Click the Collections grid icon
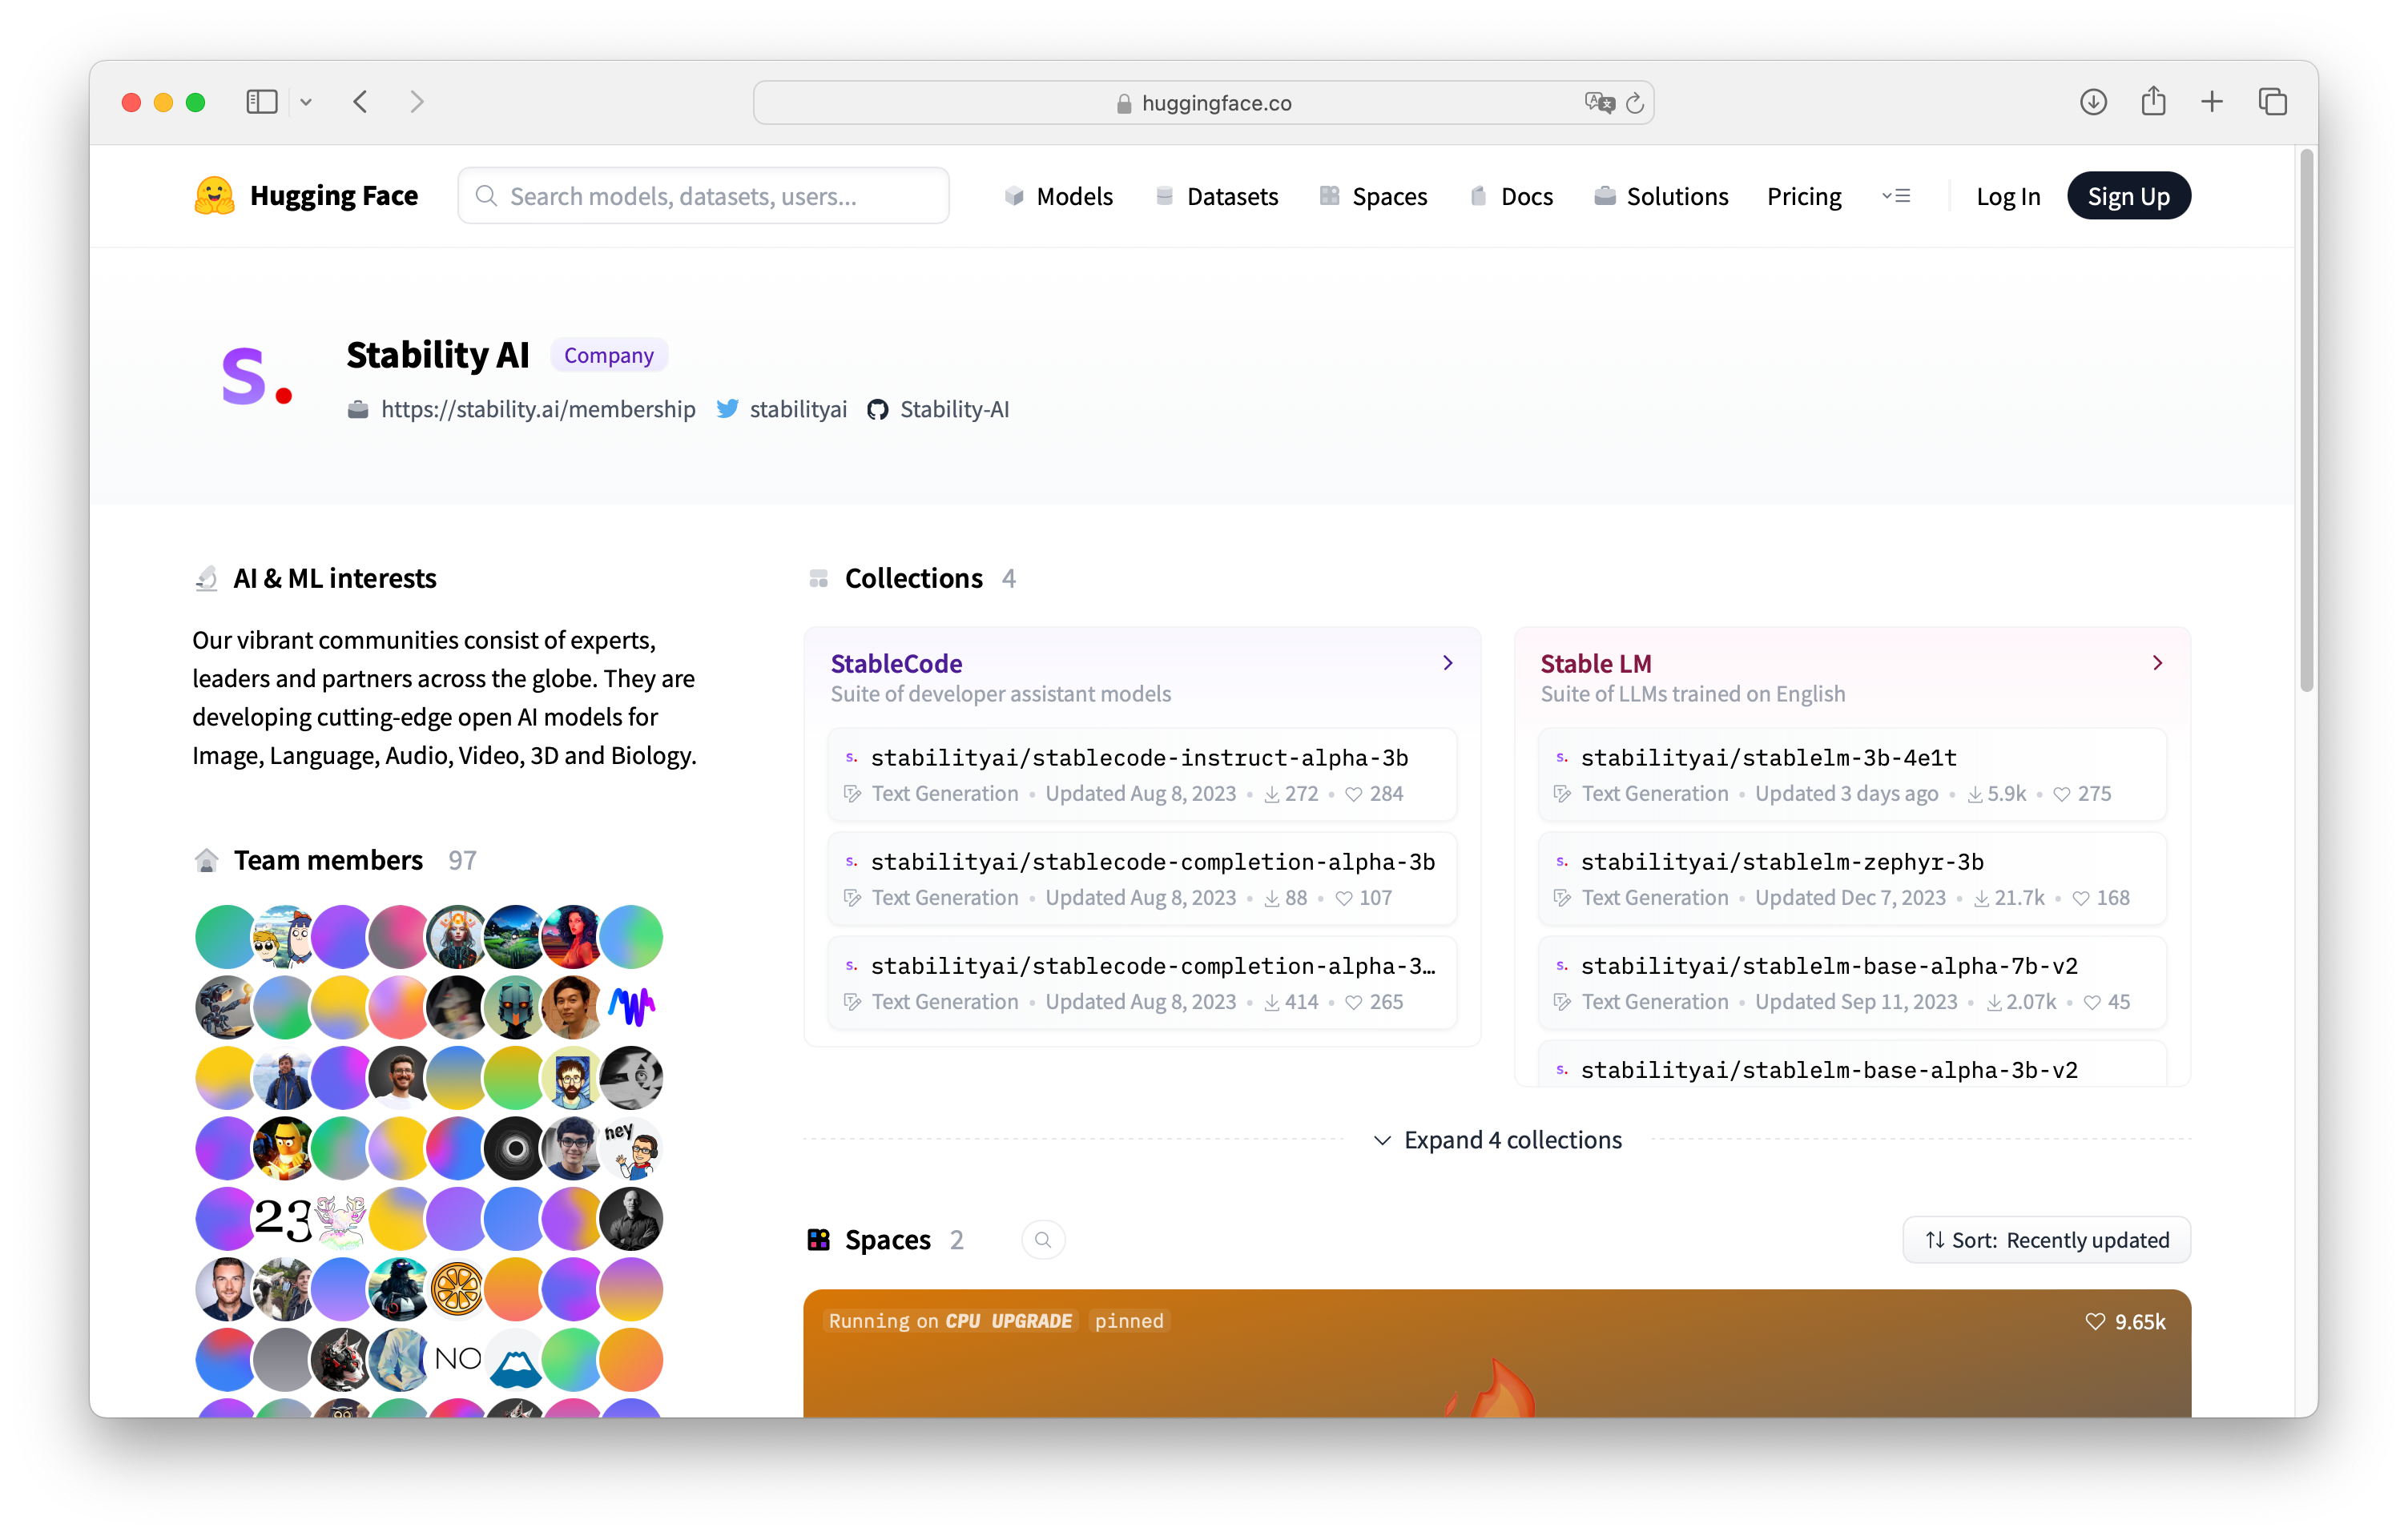The height and width of the screenshot is (1536, 2408). (819, 579)
